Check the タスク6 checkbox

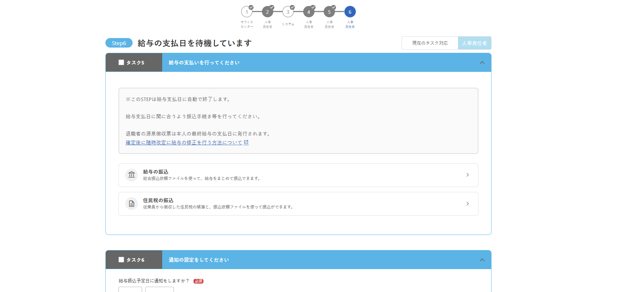[x=121, y=260]
